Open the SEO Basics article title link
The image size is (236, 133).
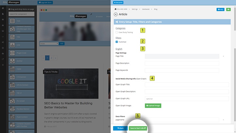[68, 105]
